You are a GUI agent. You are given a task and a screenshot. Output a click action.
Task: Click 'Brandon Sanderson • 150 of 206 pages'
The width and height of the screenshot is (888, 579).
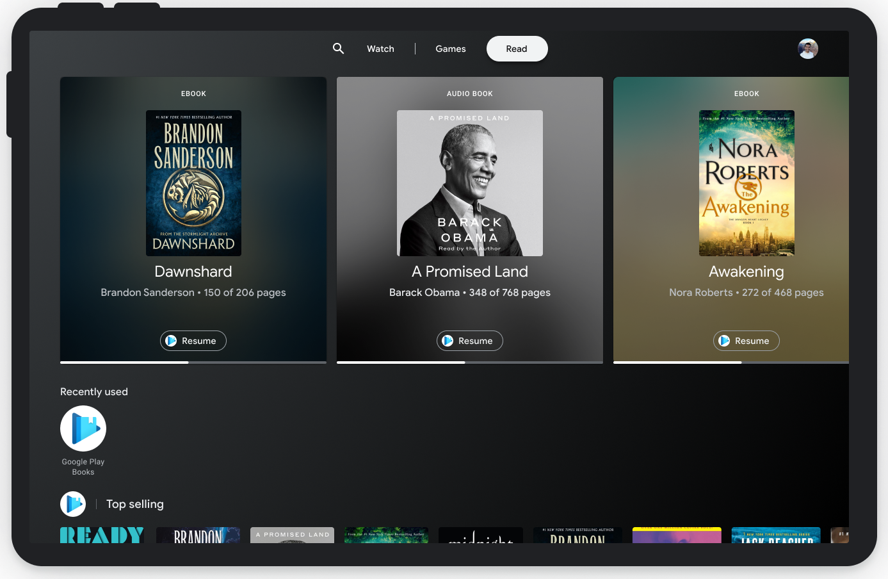pyautogui.click(x=193, y=293)
